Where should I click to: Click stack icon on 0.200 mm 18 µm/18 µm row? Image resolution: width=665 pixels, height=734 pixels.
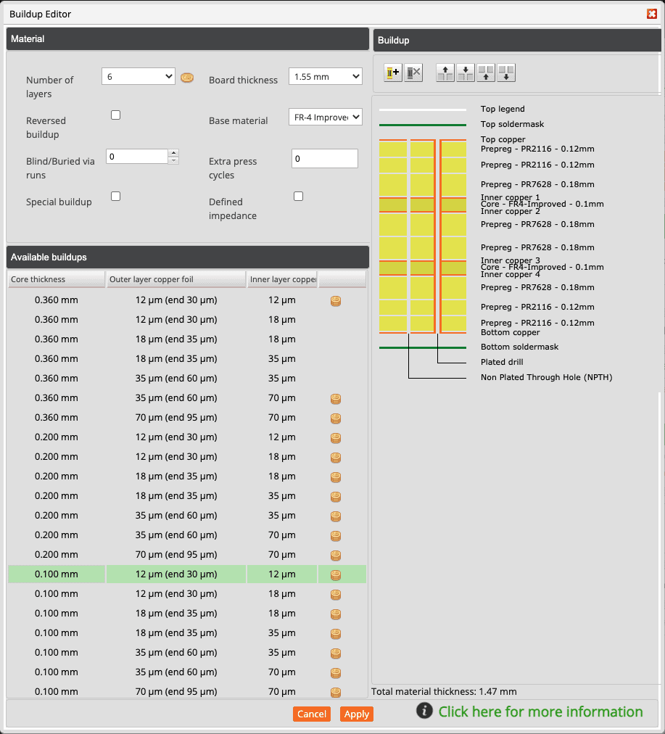coord(336,477)
